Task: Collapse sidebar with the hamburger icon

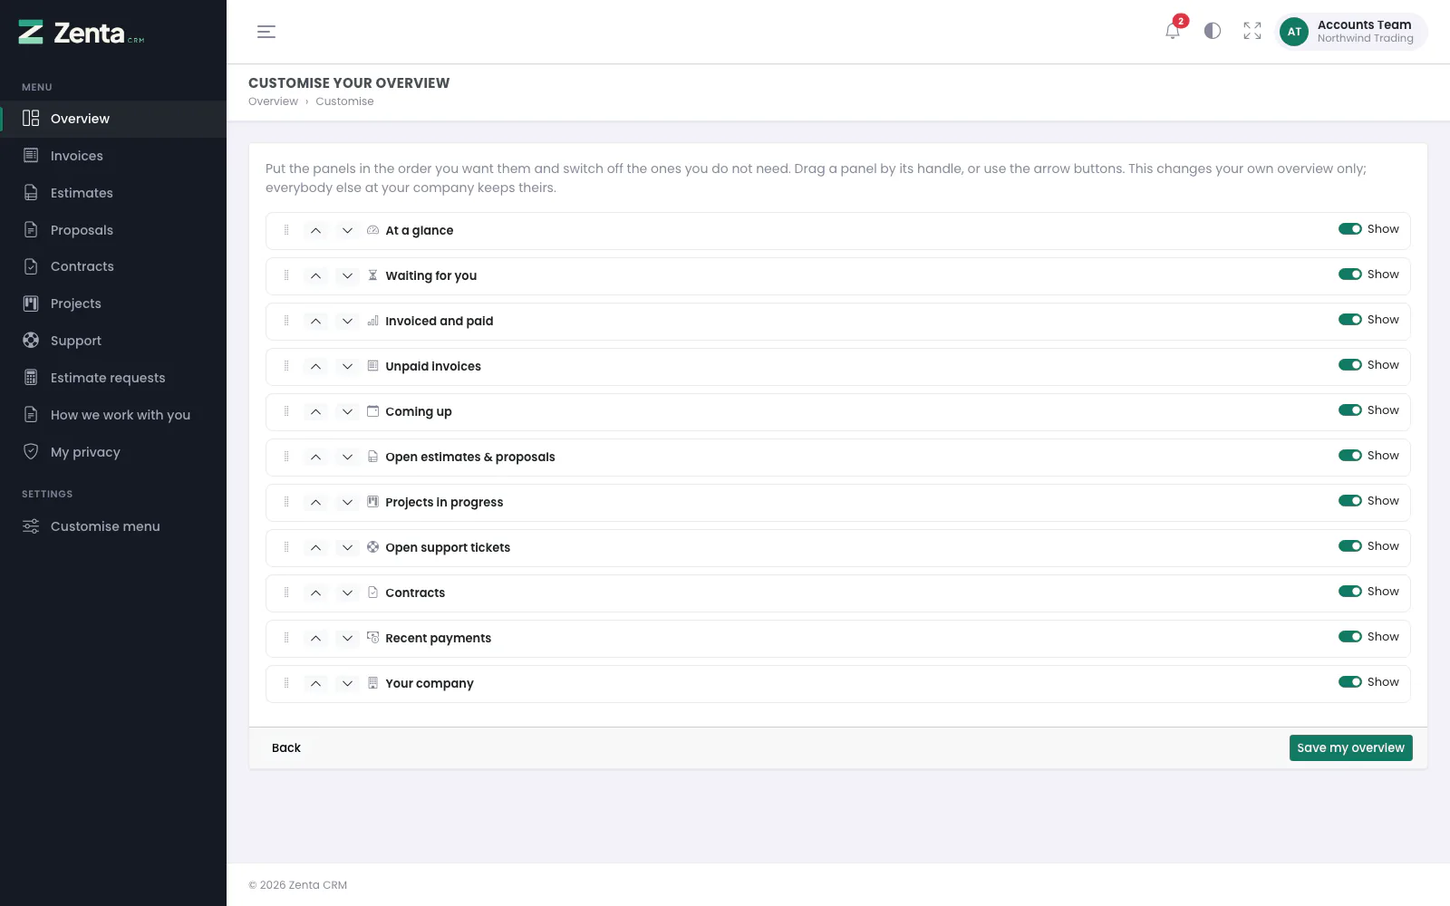Action: (x=266, y=32)
